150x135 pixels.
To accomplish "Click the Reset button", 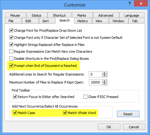I will [x=128, y=114].
